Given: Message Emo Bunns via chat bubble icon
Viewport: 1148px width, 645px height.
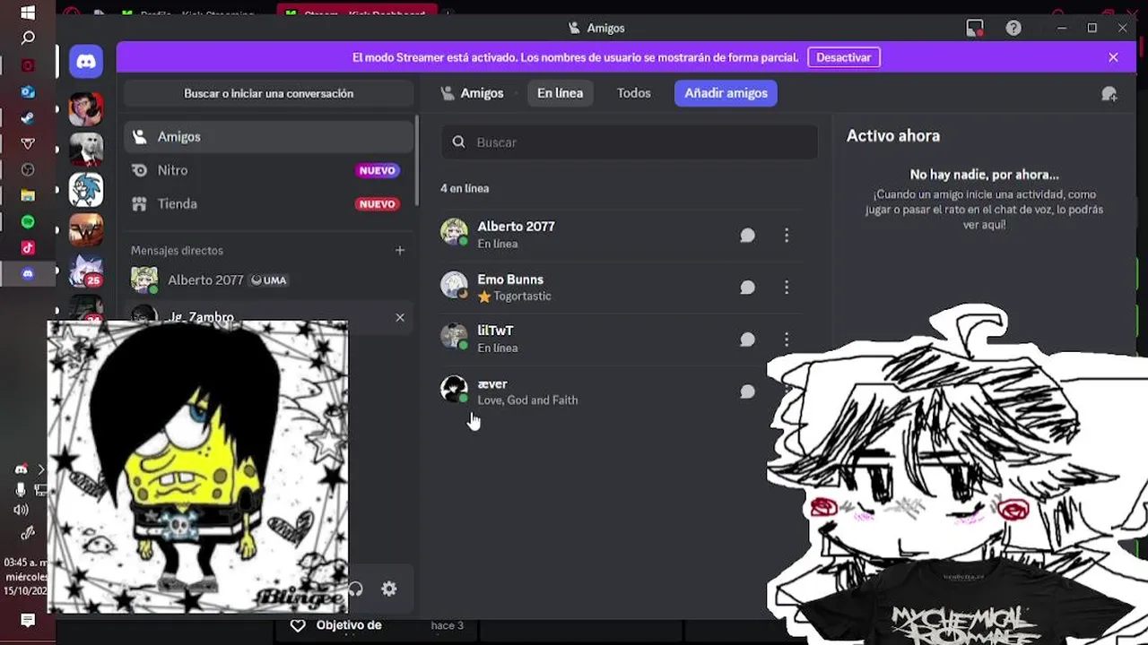Looking at the screenshot, I should (747, 288).
